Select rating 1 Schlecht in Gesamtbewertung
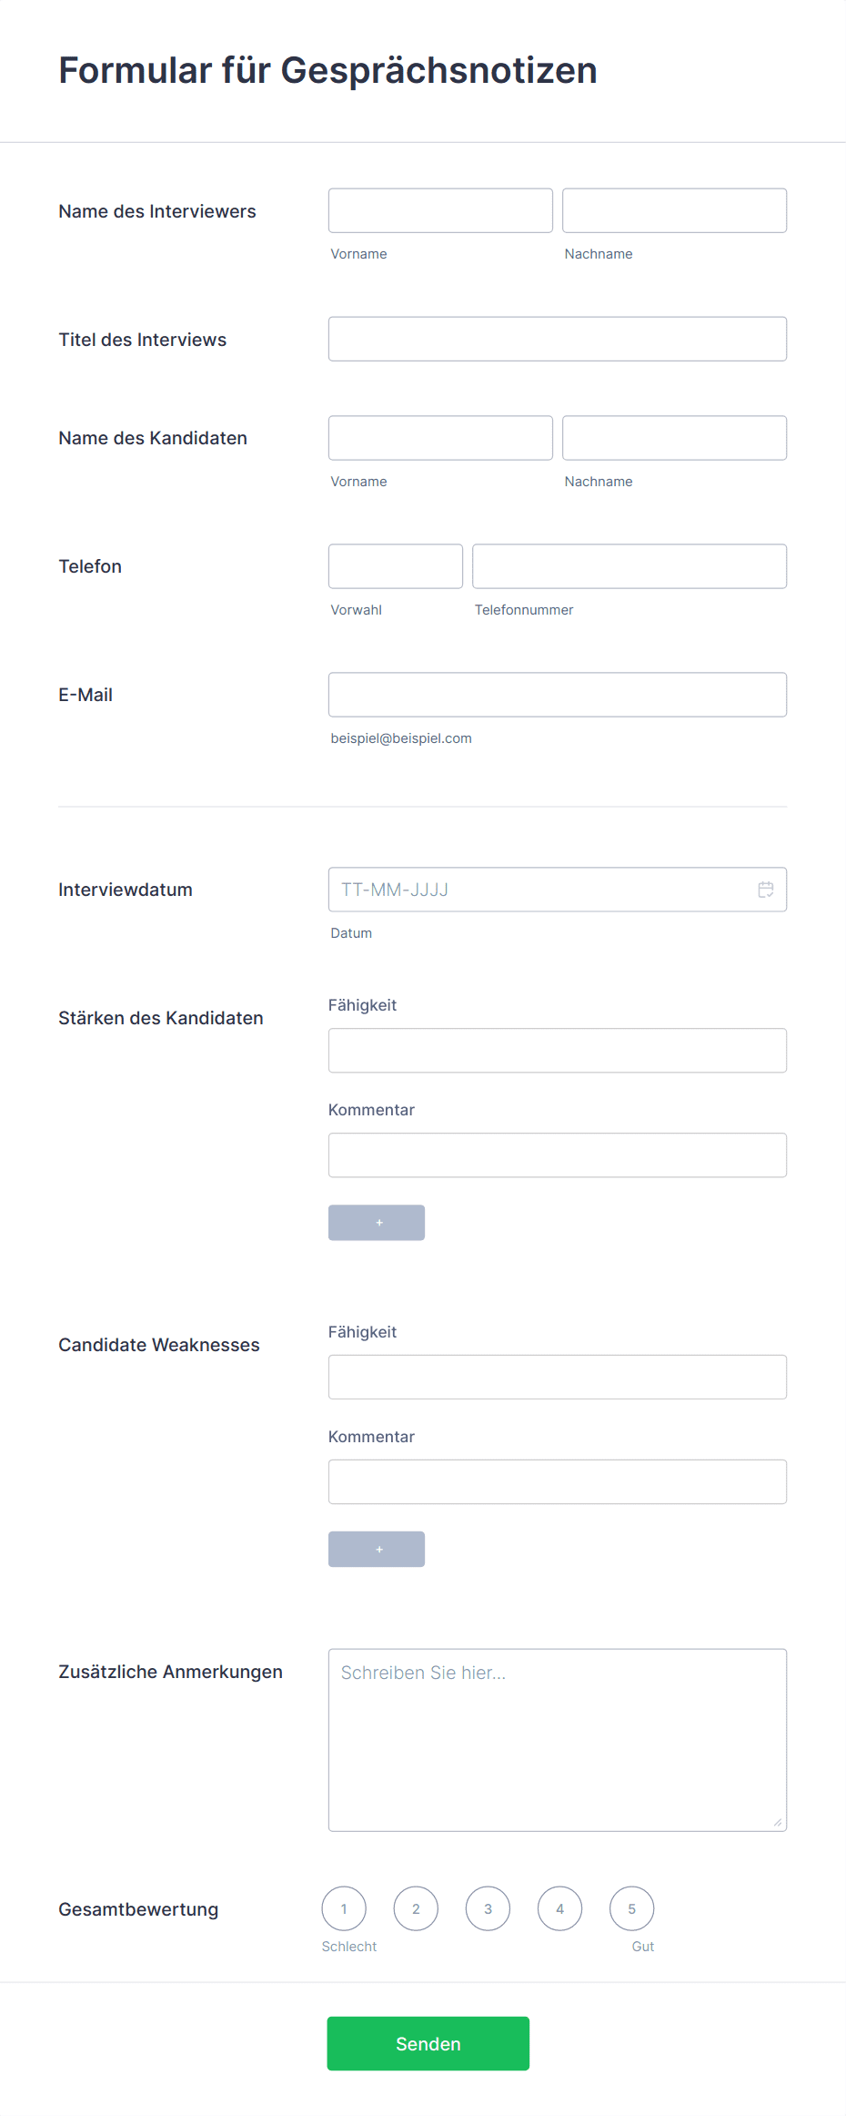Viewport: 846px width, 2116px height. [344, 1908]
